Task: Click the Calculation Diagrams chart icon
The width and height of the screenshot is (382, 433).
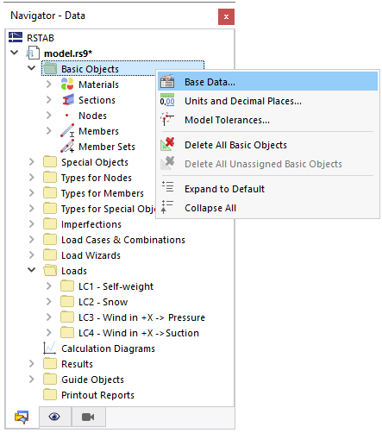Action: click(49, 348)
